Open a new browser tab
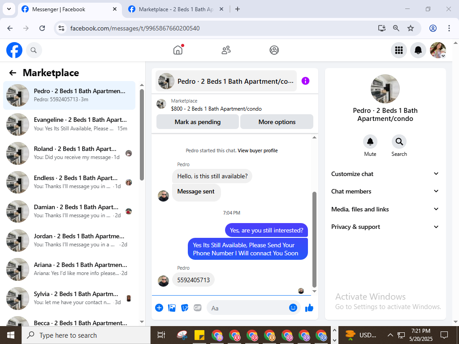This screenshot has height=344, width=459. click(x=238, y=9)
